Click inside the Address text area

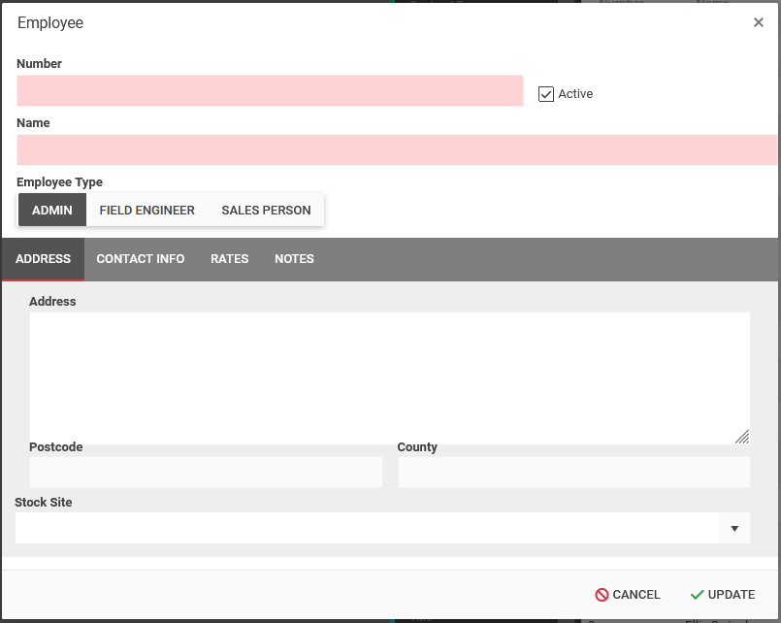[x=389, y=378]
